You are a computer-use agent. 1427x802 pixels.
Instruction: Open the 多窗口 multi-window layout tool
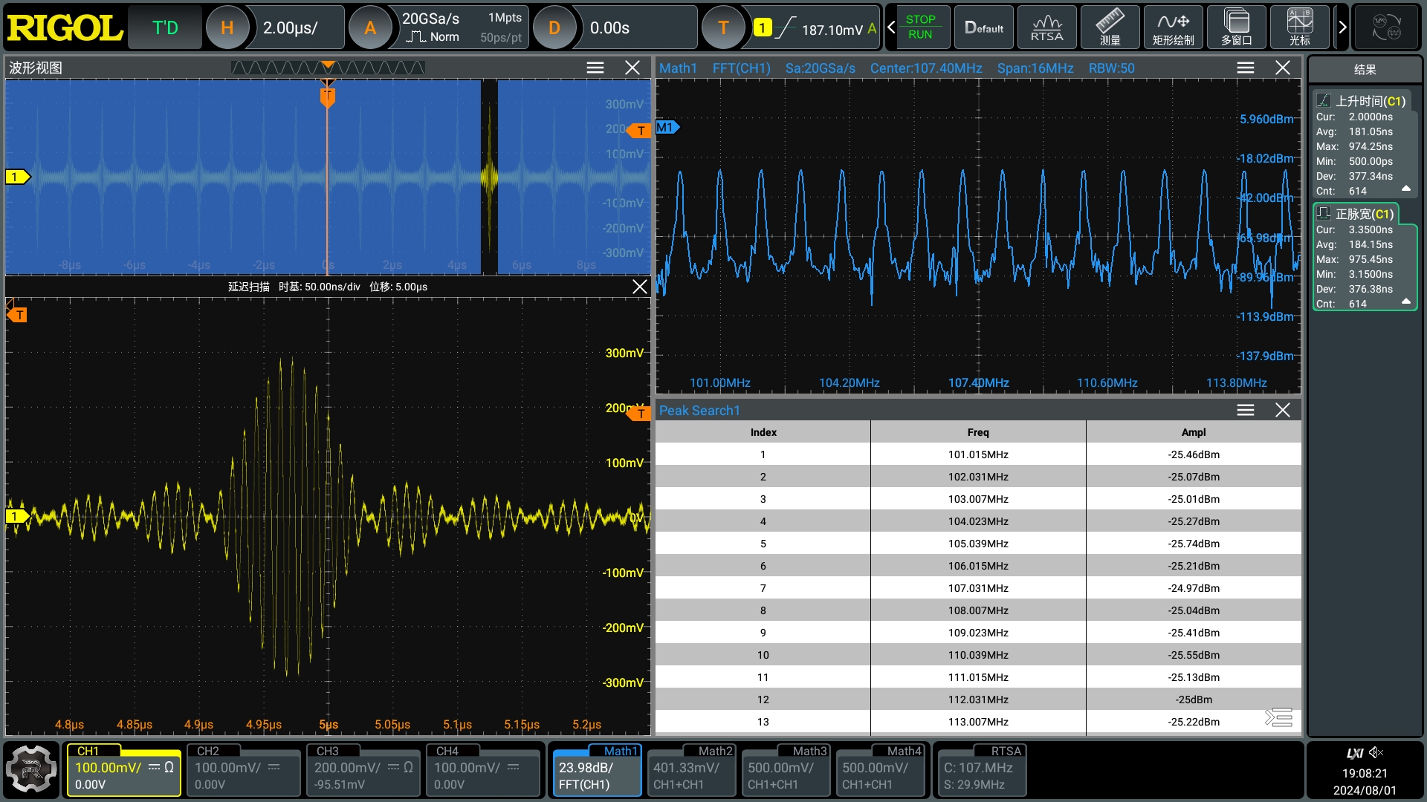pyautogui.click(x=1237, y=27)
